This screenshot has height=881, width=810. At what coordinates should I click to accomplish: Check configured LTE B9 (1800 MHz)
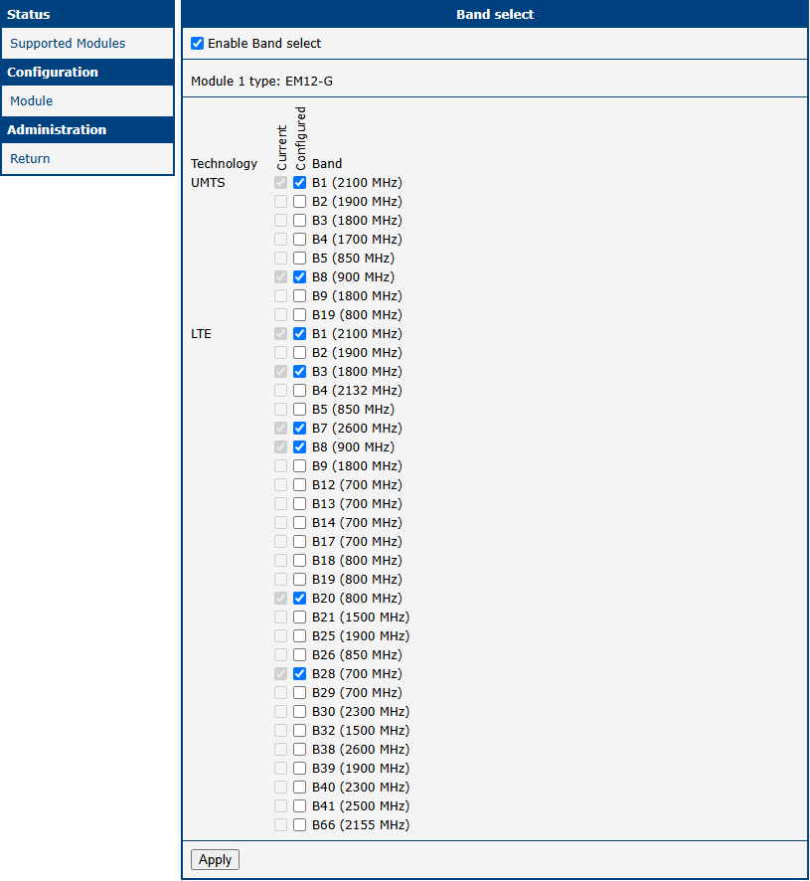(x=300, y=465)
